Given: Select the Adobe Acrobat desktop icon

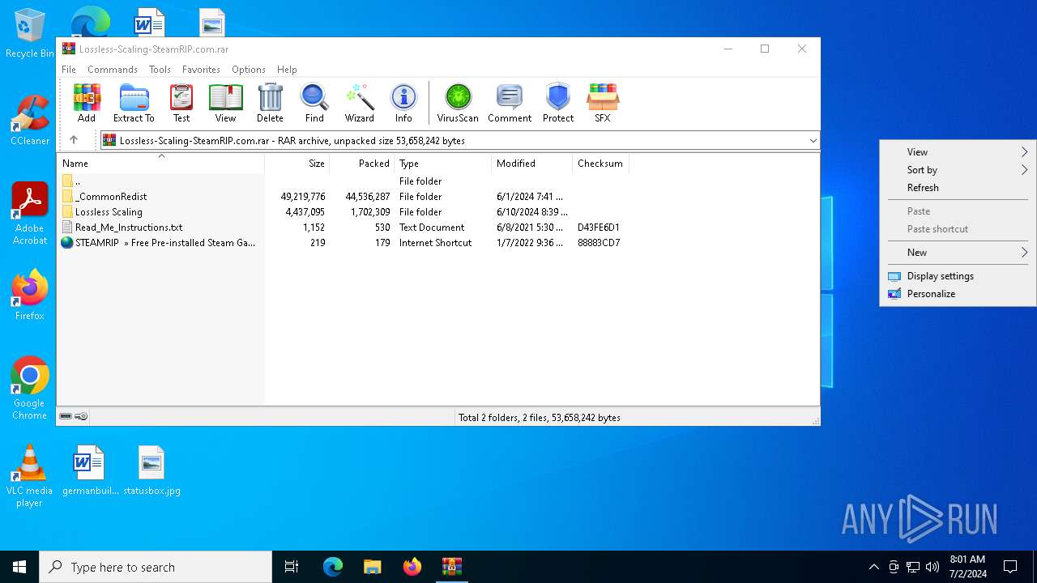Looking at the screenshot, I should click(30, 214).
